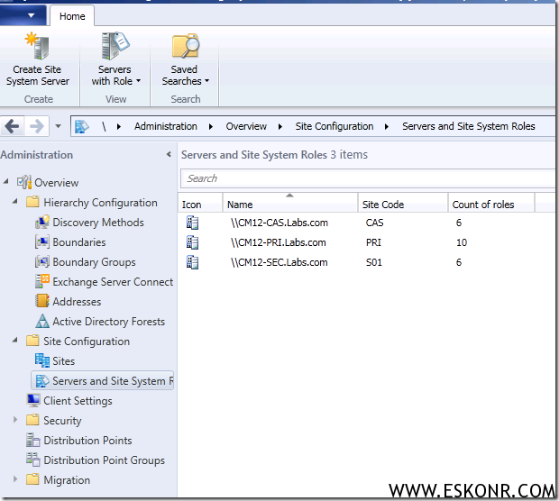The height and width of the screenshot is (501, 559).
Task: Click the Forward navigation arrow
Action: click(x=36, y=126)
